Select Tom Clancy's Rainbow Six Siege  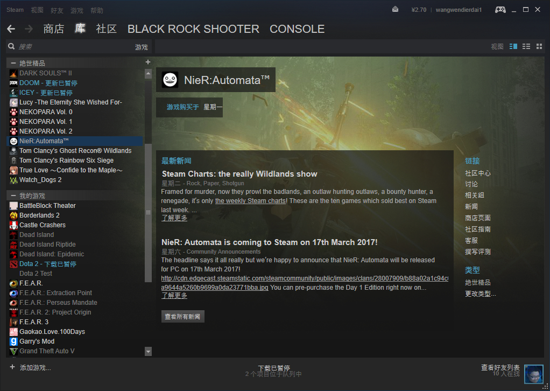(75, 160)
